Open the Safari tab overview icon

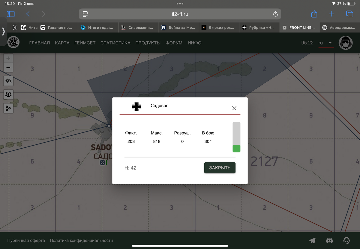[x=349, y=14]
